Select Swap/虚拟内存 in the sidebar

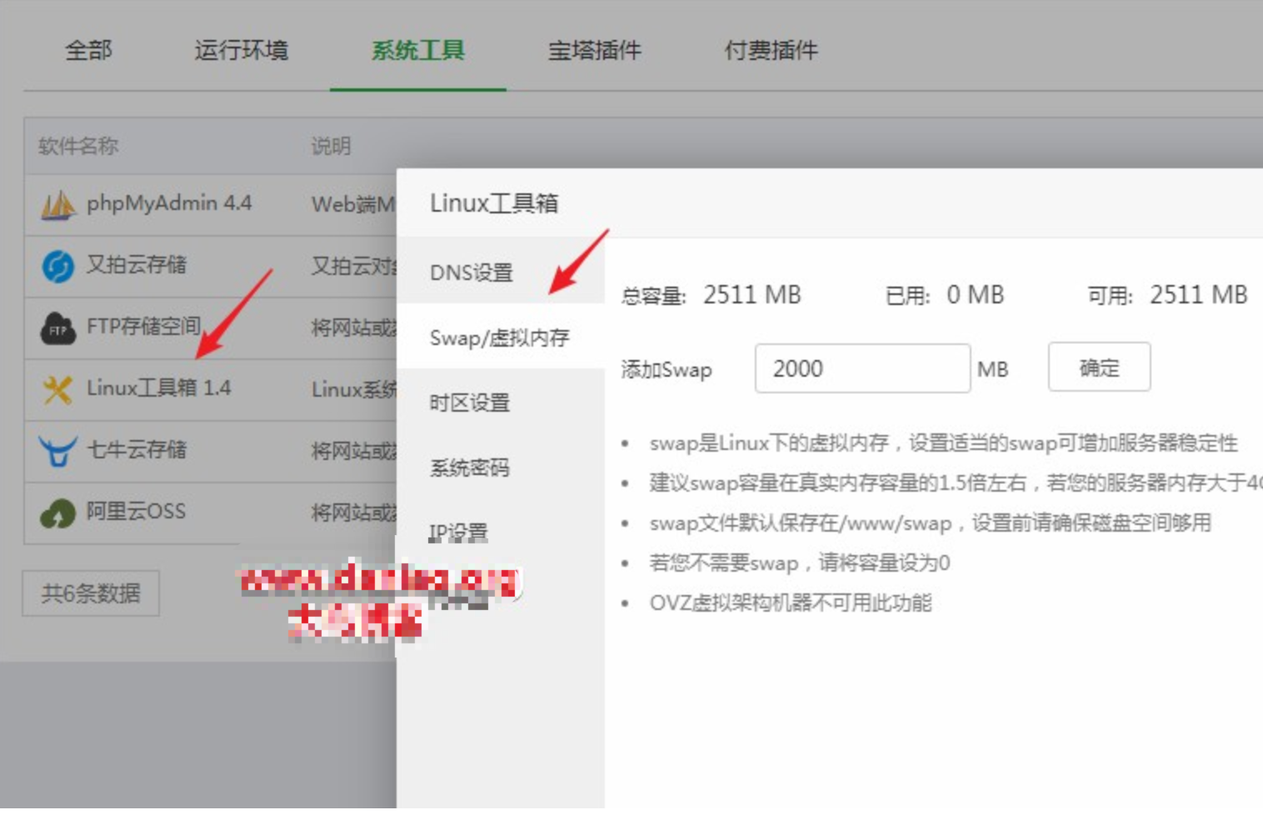click(x=501, y=337)
